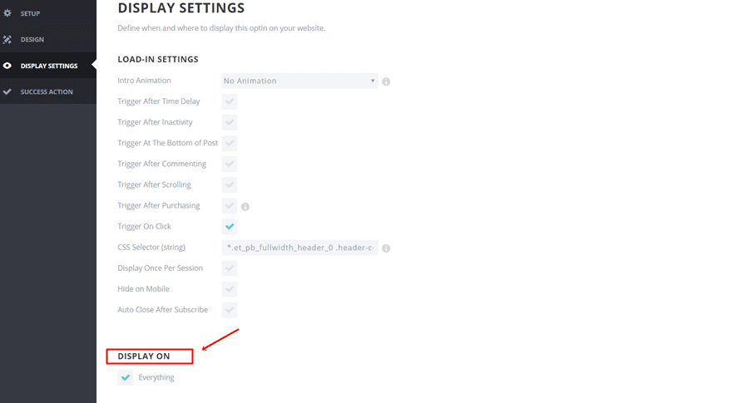This screenshot has width=732, height=403.
Task: Enable Trigger After Time Delay checkbox
Action: (x=230, y=101)
